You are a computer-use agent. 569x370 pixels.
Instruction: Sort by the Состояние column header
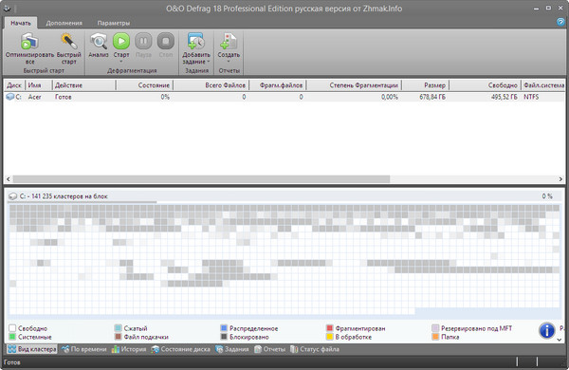144,85
